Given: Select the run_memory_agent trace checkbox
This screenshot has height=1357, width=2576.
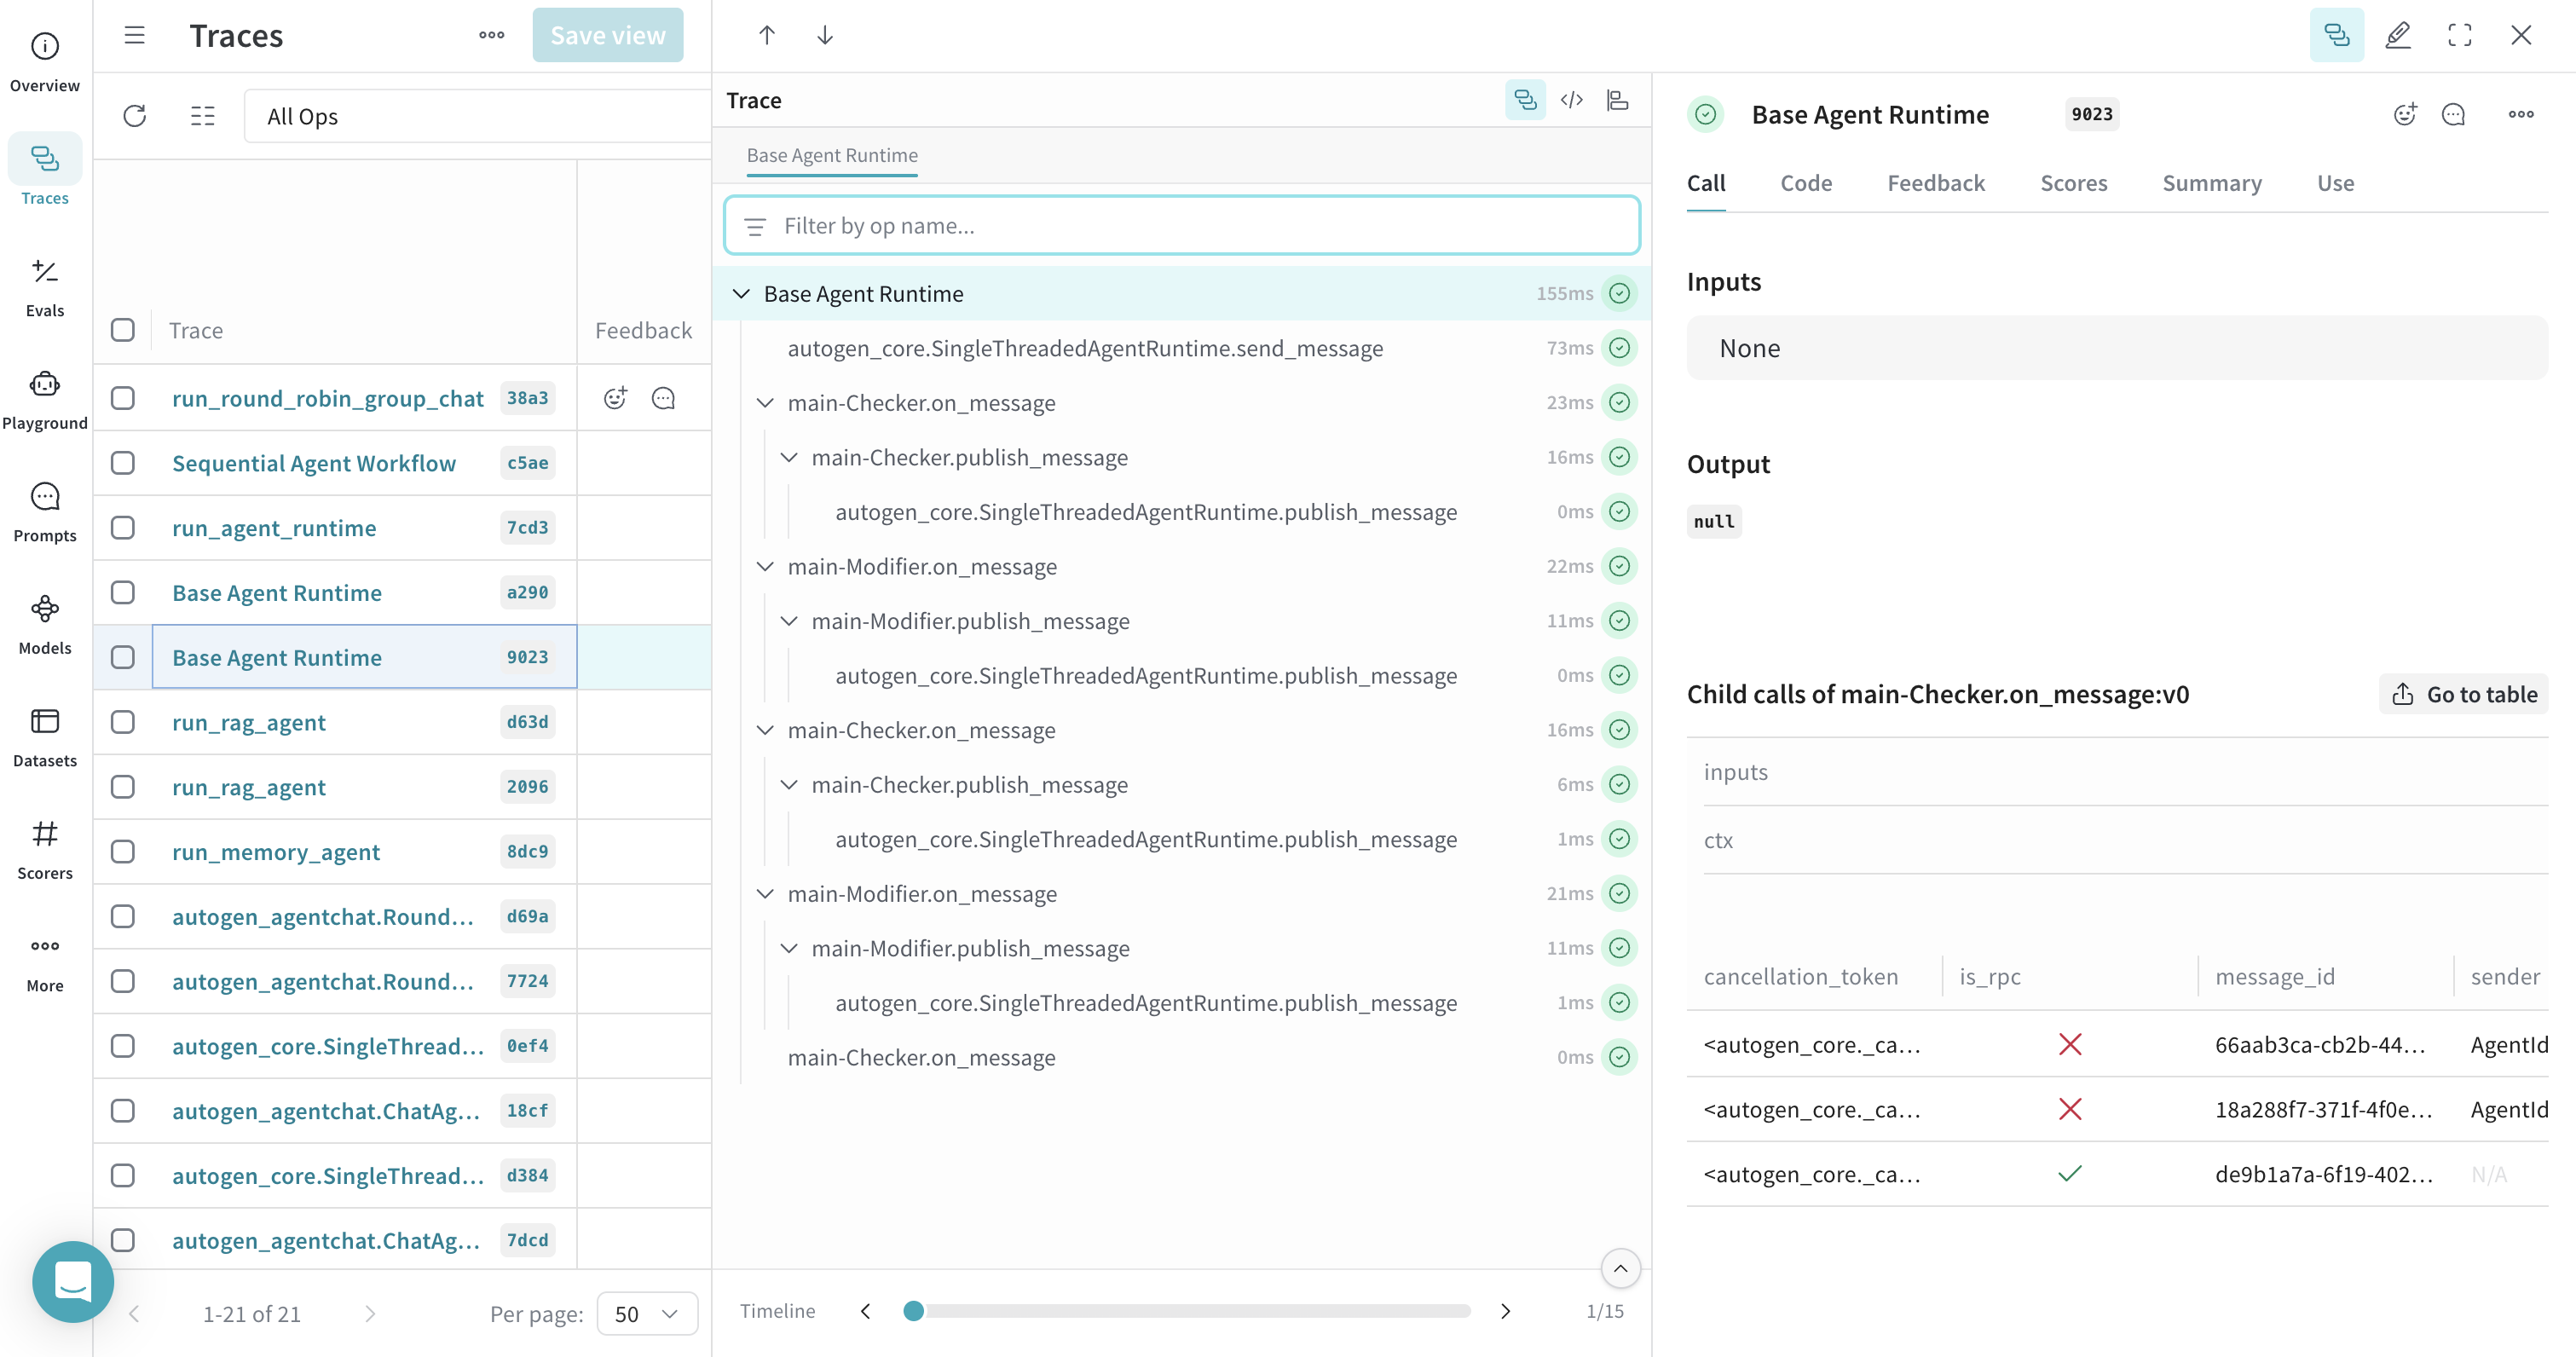Looking at the screenshot, I should click(123, 851).
